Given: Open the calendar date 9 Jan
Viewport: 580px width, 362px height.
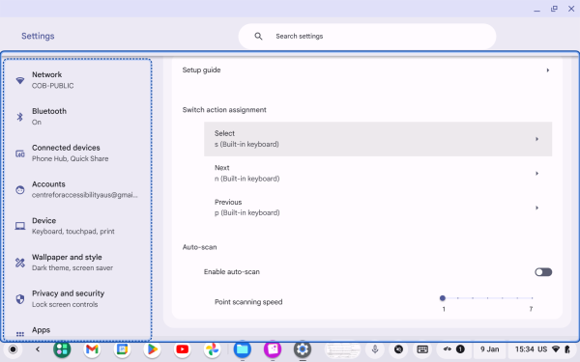Looking at the screenshot, I should [490, 349].
